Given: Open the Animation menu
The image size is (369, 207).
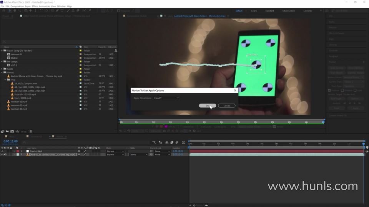Looking at the screenshot, I should coord(44,7).
